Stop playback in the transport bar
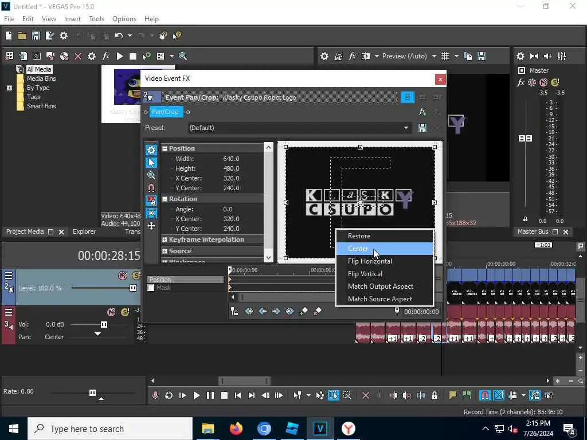This screenshot has width=587, height=440. coord(224,395)
